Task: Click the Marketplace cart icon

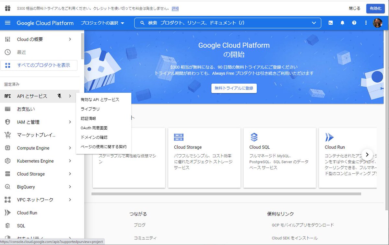Action: [x=8, y=135]
